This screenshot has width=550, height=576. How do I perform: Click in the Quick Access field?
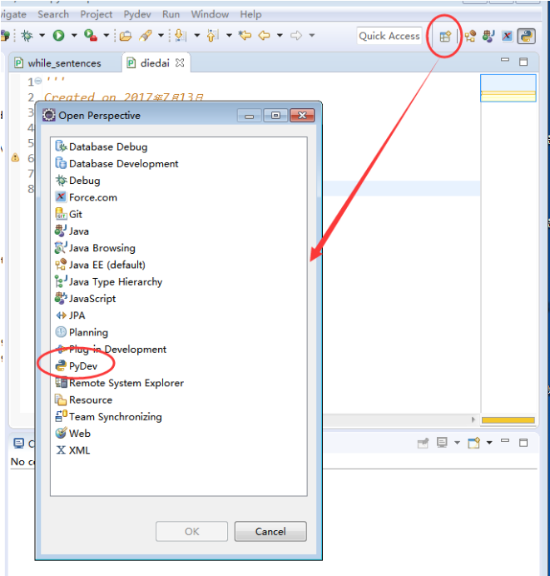pyautogui.click(x=389, y=36)
